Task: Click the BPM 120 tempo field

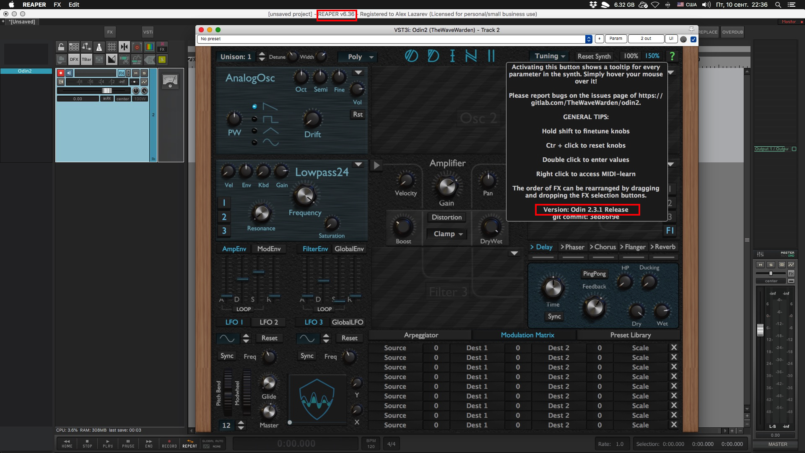Action: [371, 444]
